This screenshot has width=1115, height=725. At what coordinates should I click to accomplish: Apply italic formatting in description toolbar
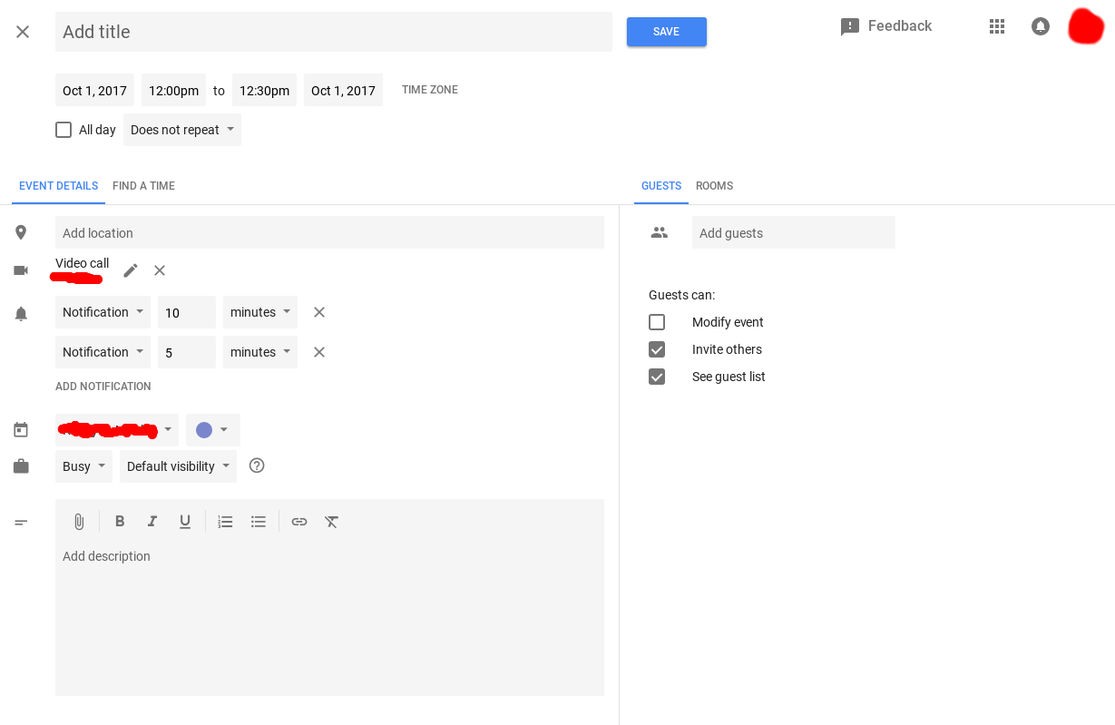click(x=152, y=522)
